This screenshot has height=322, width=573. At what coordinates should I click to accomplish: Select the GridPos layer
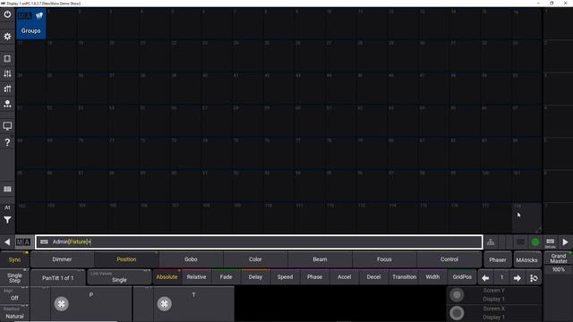coord(462,277)
